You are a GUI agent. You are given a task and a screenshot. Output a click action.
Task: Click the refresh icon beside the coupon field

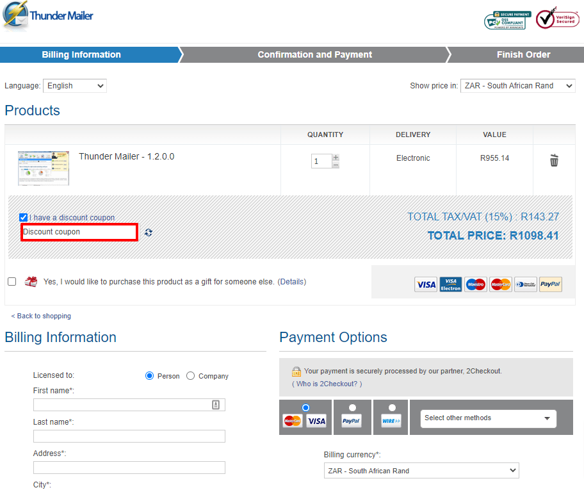click(148, 233)
